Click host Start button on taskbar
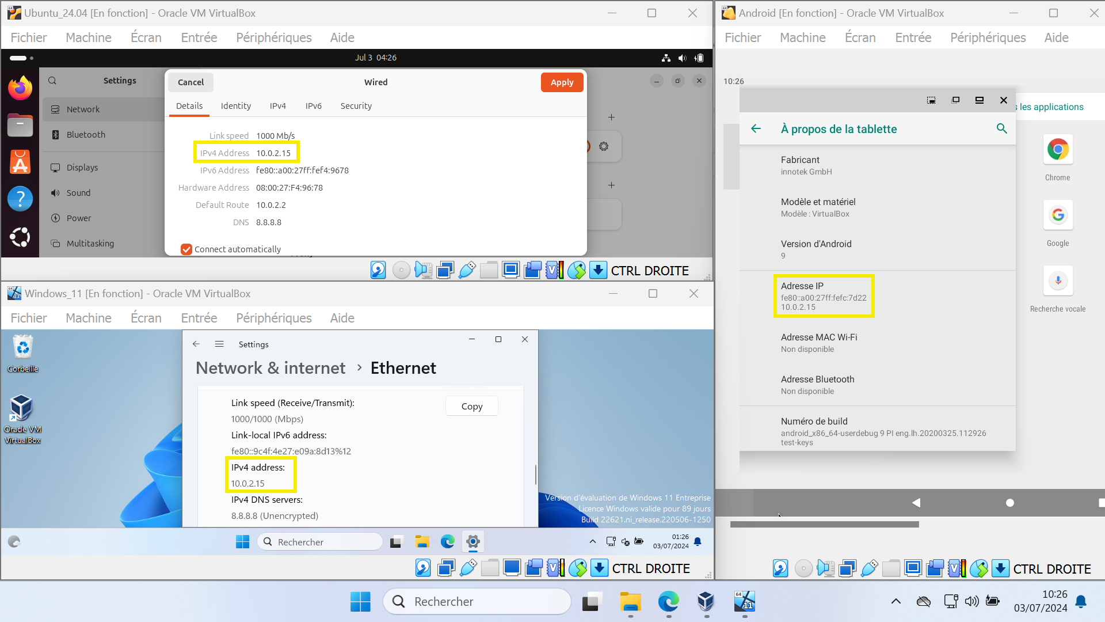Viewport: 1105px width, 622px height. point(361,601)
